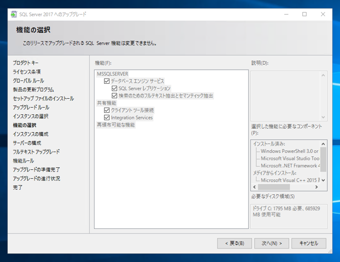The image size is (340, 262).
Task: Select フルテキスト アップグレード step in sidebar
Action: (36, 152)
